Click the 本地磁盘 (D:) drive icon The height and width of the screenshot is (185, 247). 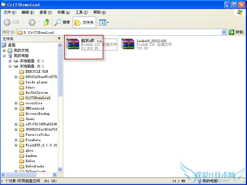(x=16, y=66)
